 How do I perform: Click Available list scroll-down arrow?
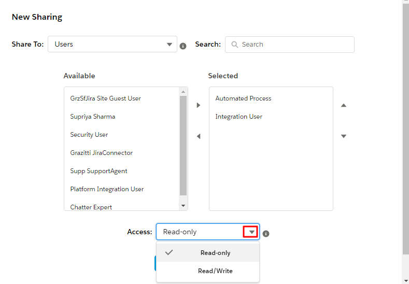[183, 206]
